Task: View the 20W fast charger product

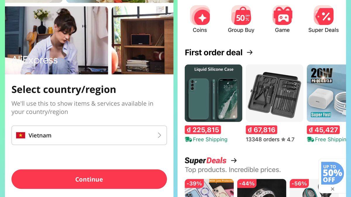Action: click(x=326, y=93)
